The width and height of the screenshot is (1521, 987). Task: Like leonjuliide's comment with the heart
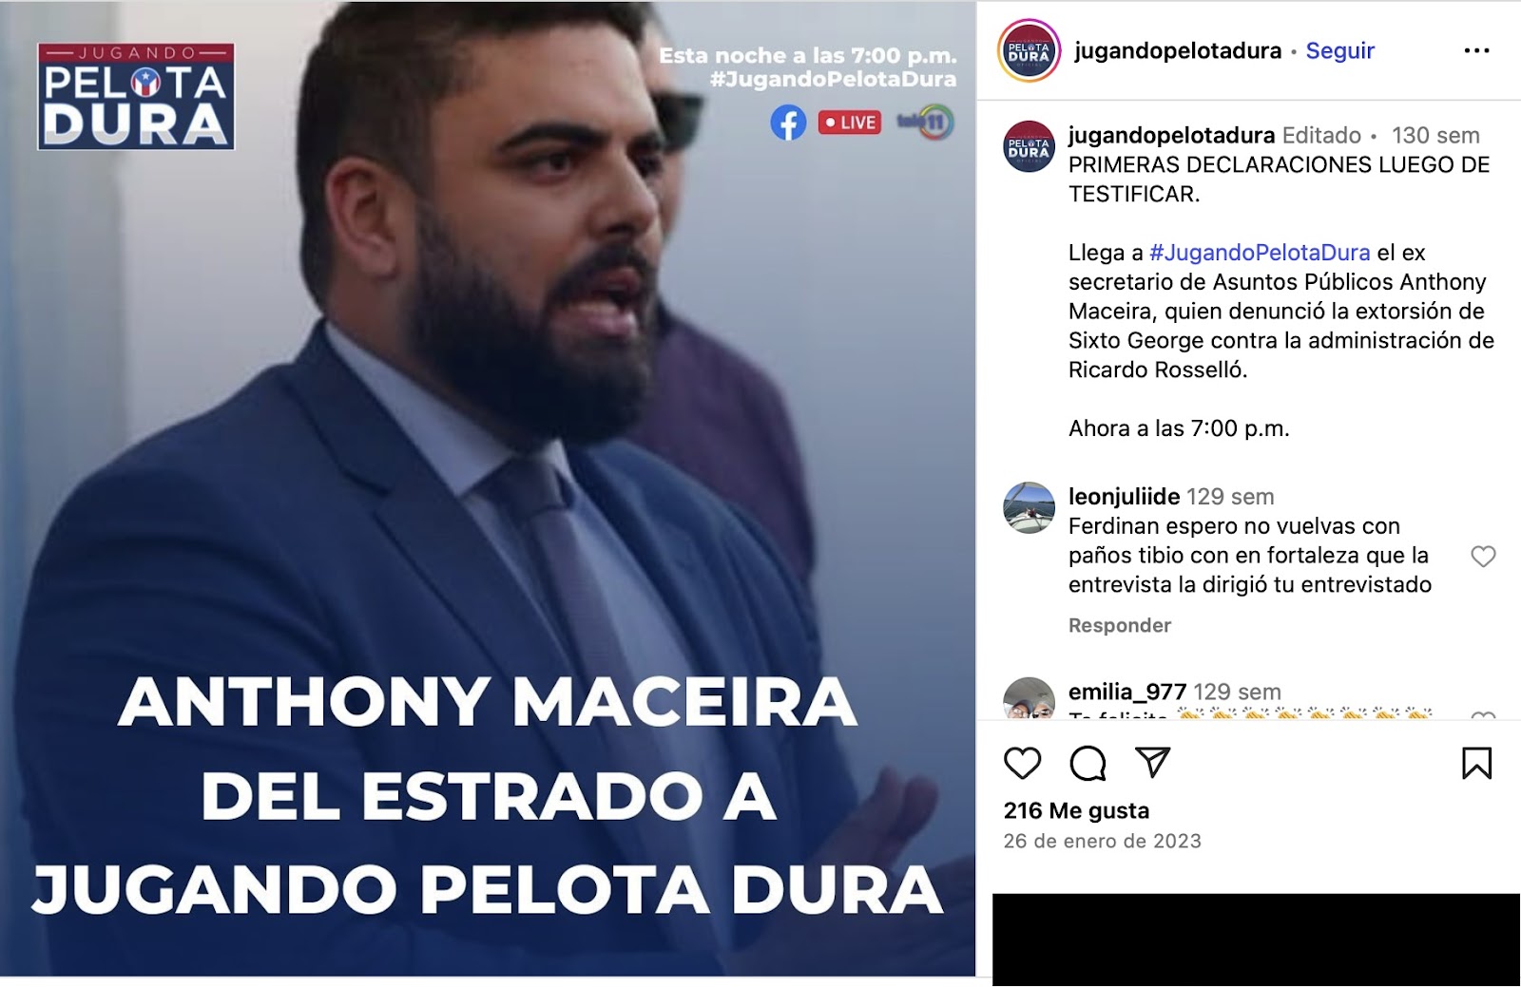click(1483, 556)
